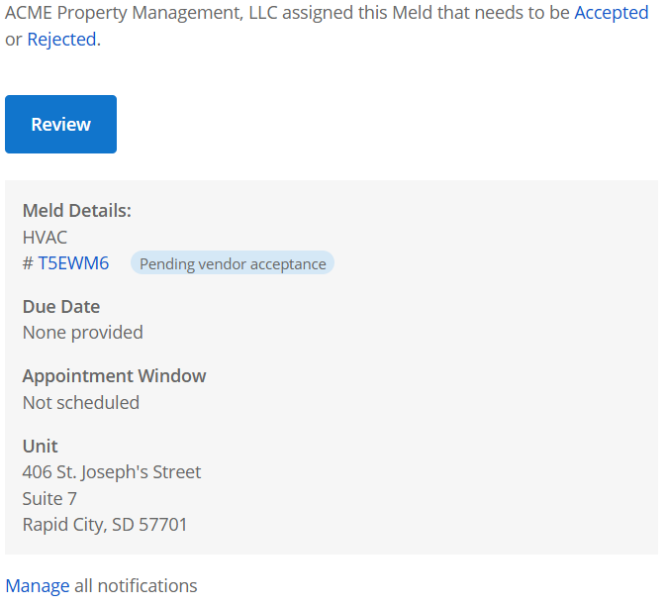The width and height of the screenshot is (665, 606).
Task: Click the blue Review button
Action: click(60, 124)
